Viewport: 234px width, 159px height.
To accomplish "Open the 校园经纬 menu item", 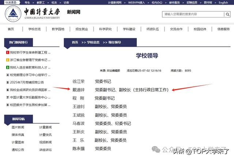I will (200, 29).
